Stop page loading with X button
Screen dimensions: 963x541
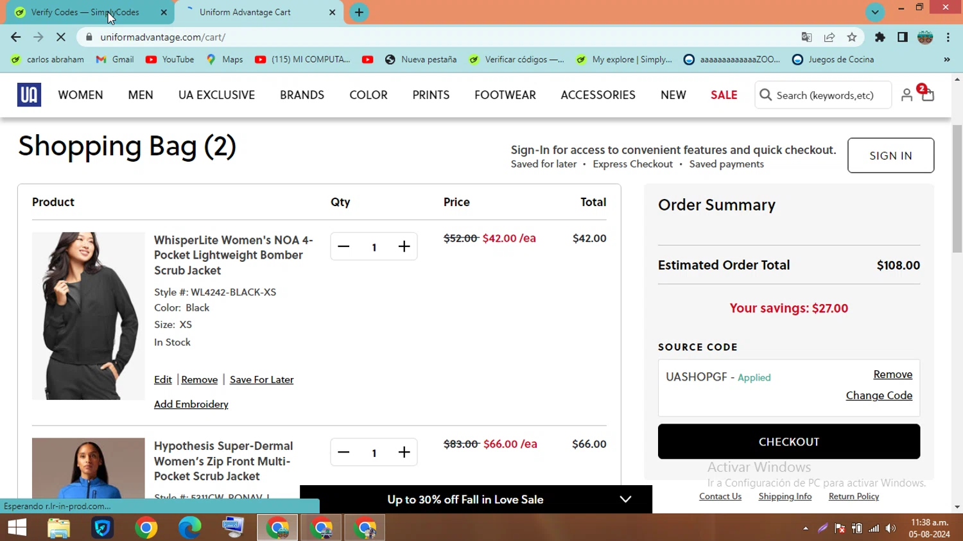[60, 37]
